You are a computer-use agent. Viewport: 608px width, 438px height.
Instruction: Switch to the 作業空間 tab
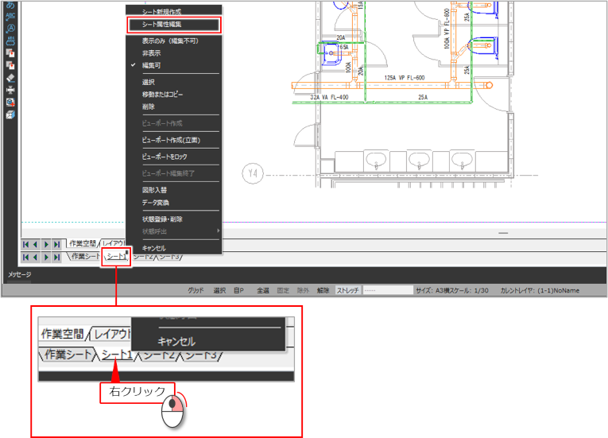point(82,244)
